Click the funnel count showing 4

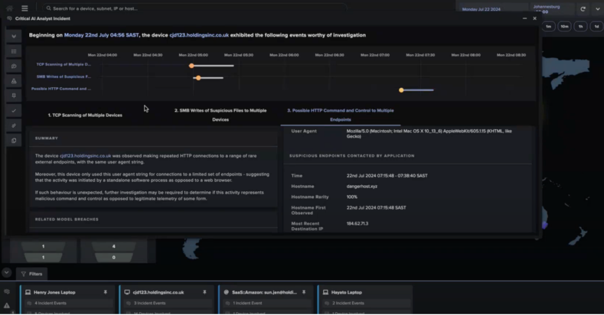[x=114, y=246]
